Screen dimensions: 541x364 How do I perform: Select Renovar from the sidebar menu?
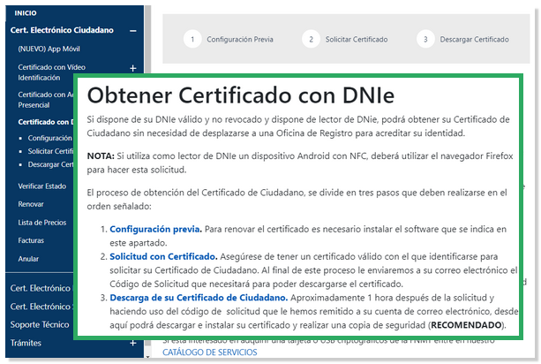(33, 204)
